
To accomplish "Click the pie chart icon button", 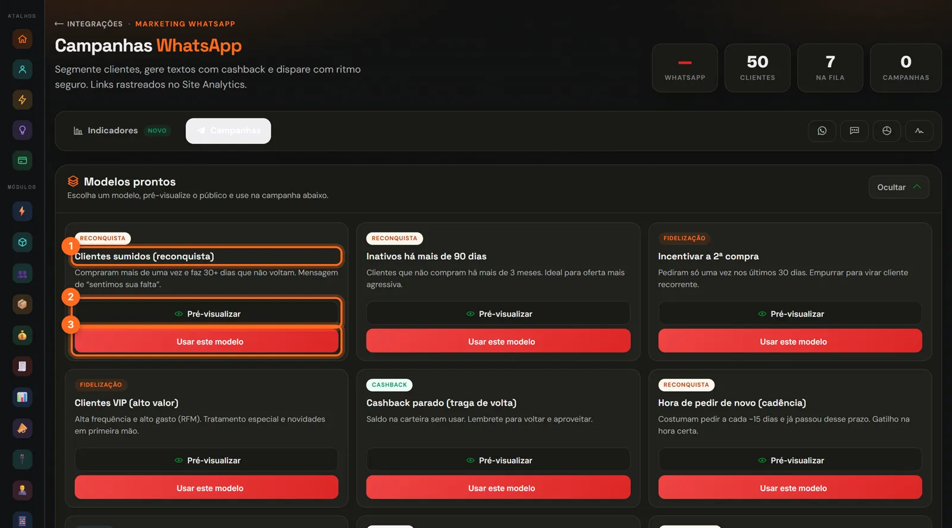I will click(x=887, y=131).
